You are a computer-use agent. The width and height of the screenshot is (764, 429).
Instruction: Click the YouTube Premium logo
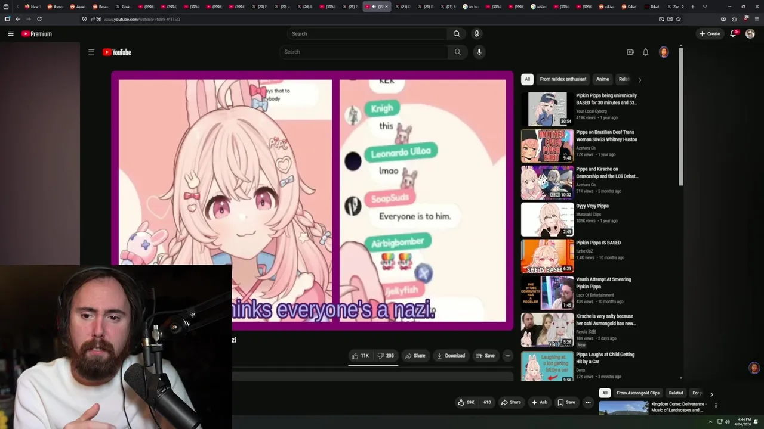tap(37, 34)
